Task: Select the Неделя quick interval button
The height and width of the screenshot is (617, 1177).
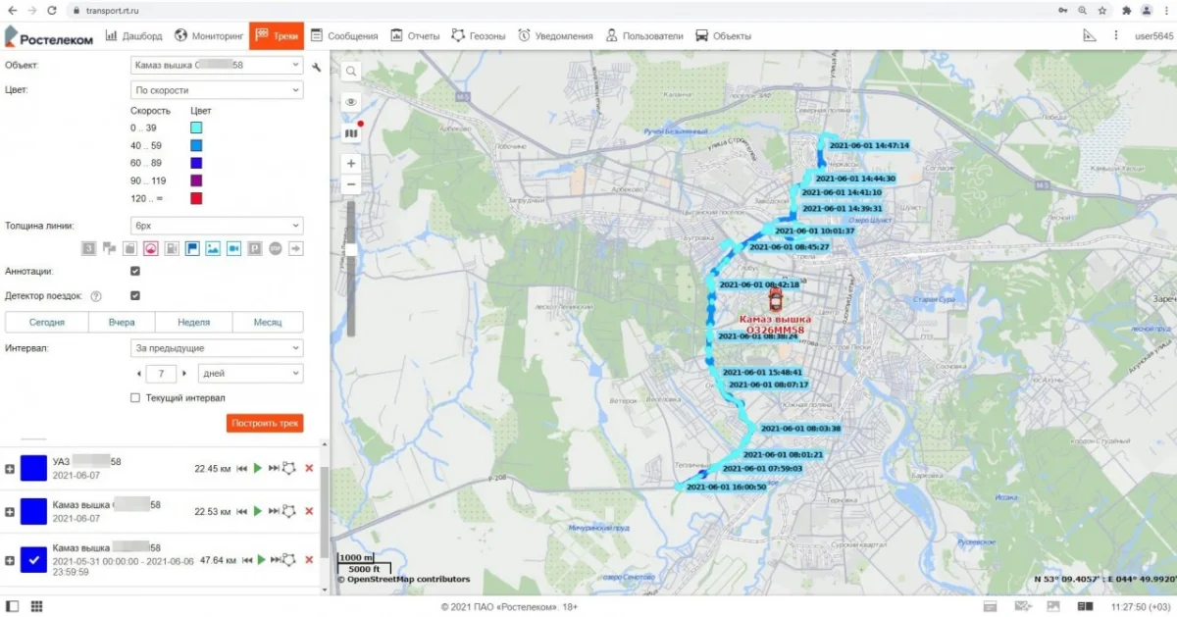Action: coord(193,323)
